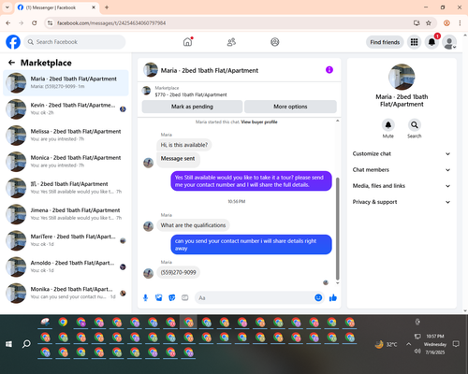
Task: Open the Friends icon in top navigation
Action: (231, 42)
